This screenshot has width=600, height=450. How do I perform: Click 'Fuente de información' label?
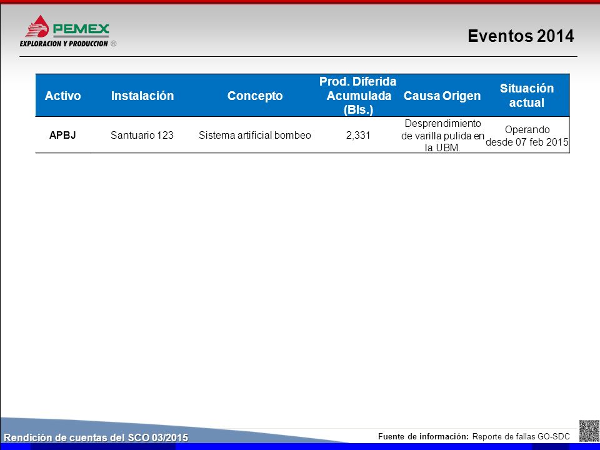[x=423, y=437]
